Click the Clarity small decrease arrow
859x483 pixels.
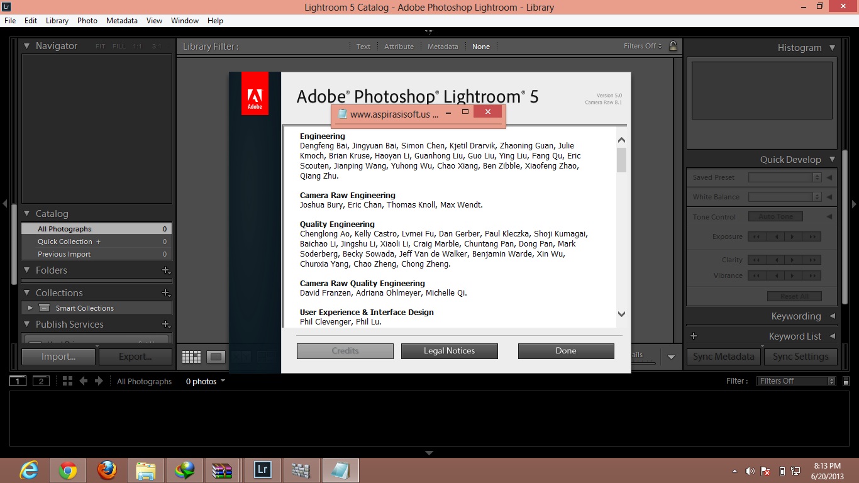tap(775, 260)
